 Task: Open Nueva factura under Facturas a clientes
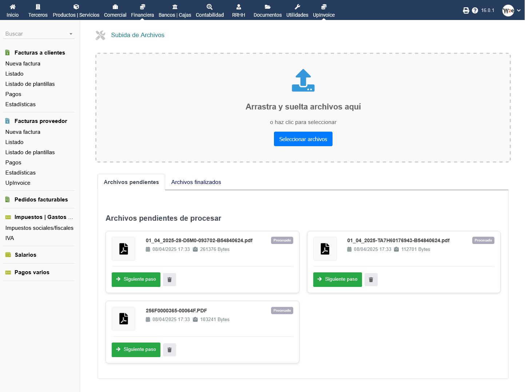(23, 64)
